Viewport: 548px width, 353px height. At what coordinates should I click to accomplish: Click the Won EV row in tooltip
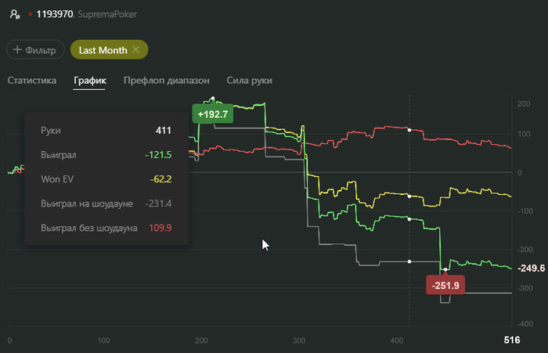pyautogui.click(x=106, y=179)
